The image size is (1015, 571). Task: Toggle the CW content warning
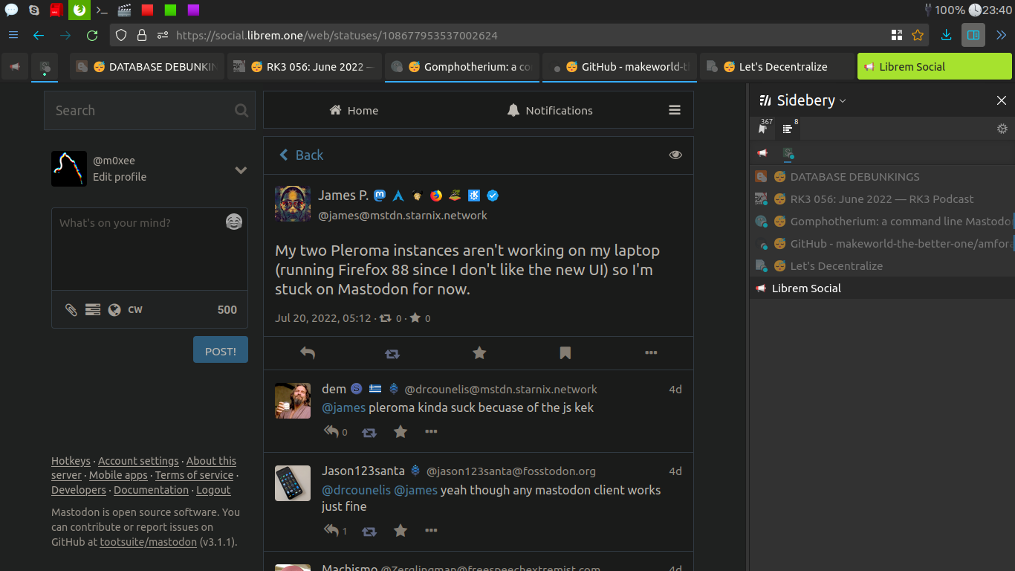coord(135,310)
